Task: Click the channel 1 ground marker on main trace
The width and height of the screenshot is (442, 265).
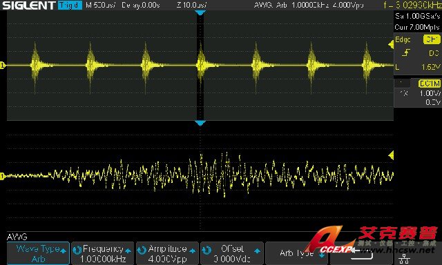Action: coord(3,66)
